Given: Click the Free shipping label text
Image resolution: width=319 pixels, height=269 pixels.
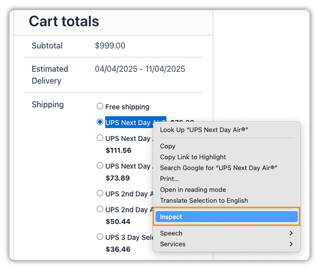Looking at the screenshot, I should pos(128,107).
